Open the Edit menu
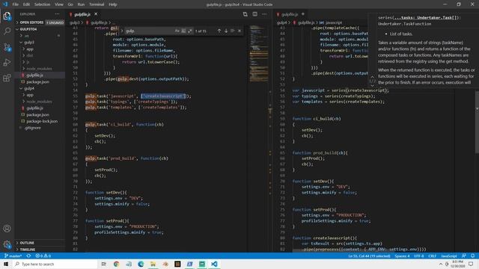 tap(27, 4)
